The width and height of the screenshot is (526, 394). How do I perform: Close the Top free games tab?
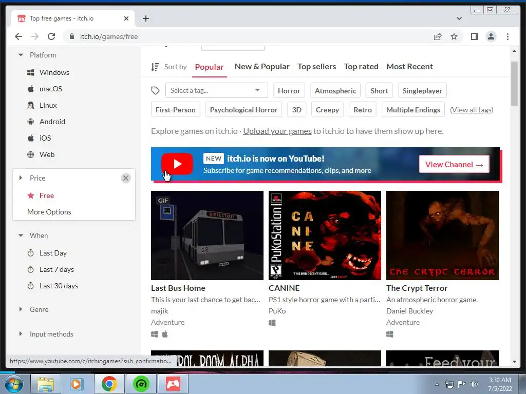(126, 18)
